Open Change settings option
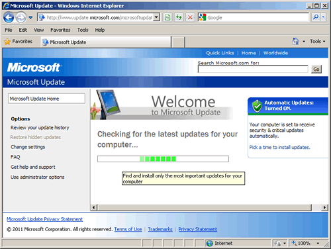This screenshot has width=331, height=249. (x=28, y=147)
